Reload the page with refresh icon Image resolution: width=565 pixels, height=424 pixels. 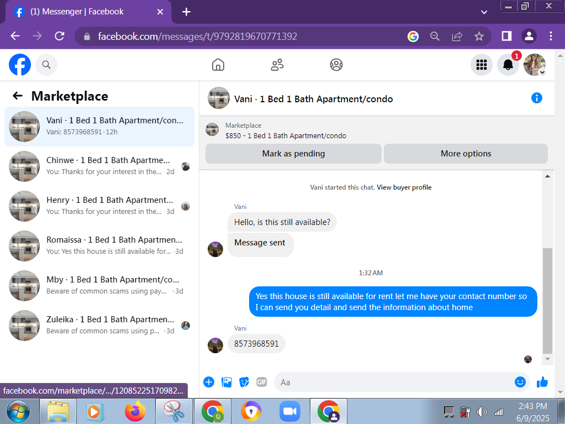[x=60, y=36]
